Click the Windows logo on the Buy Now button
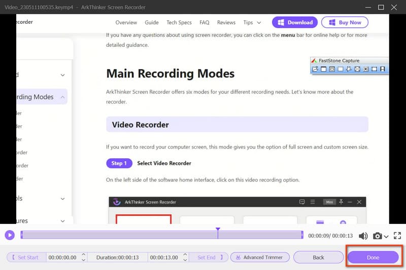The image size is (406, 270). coord(332,22)
